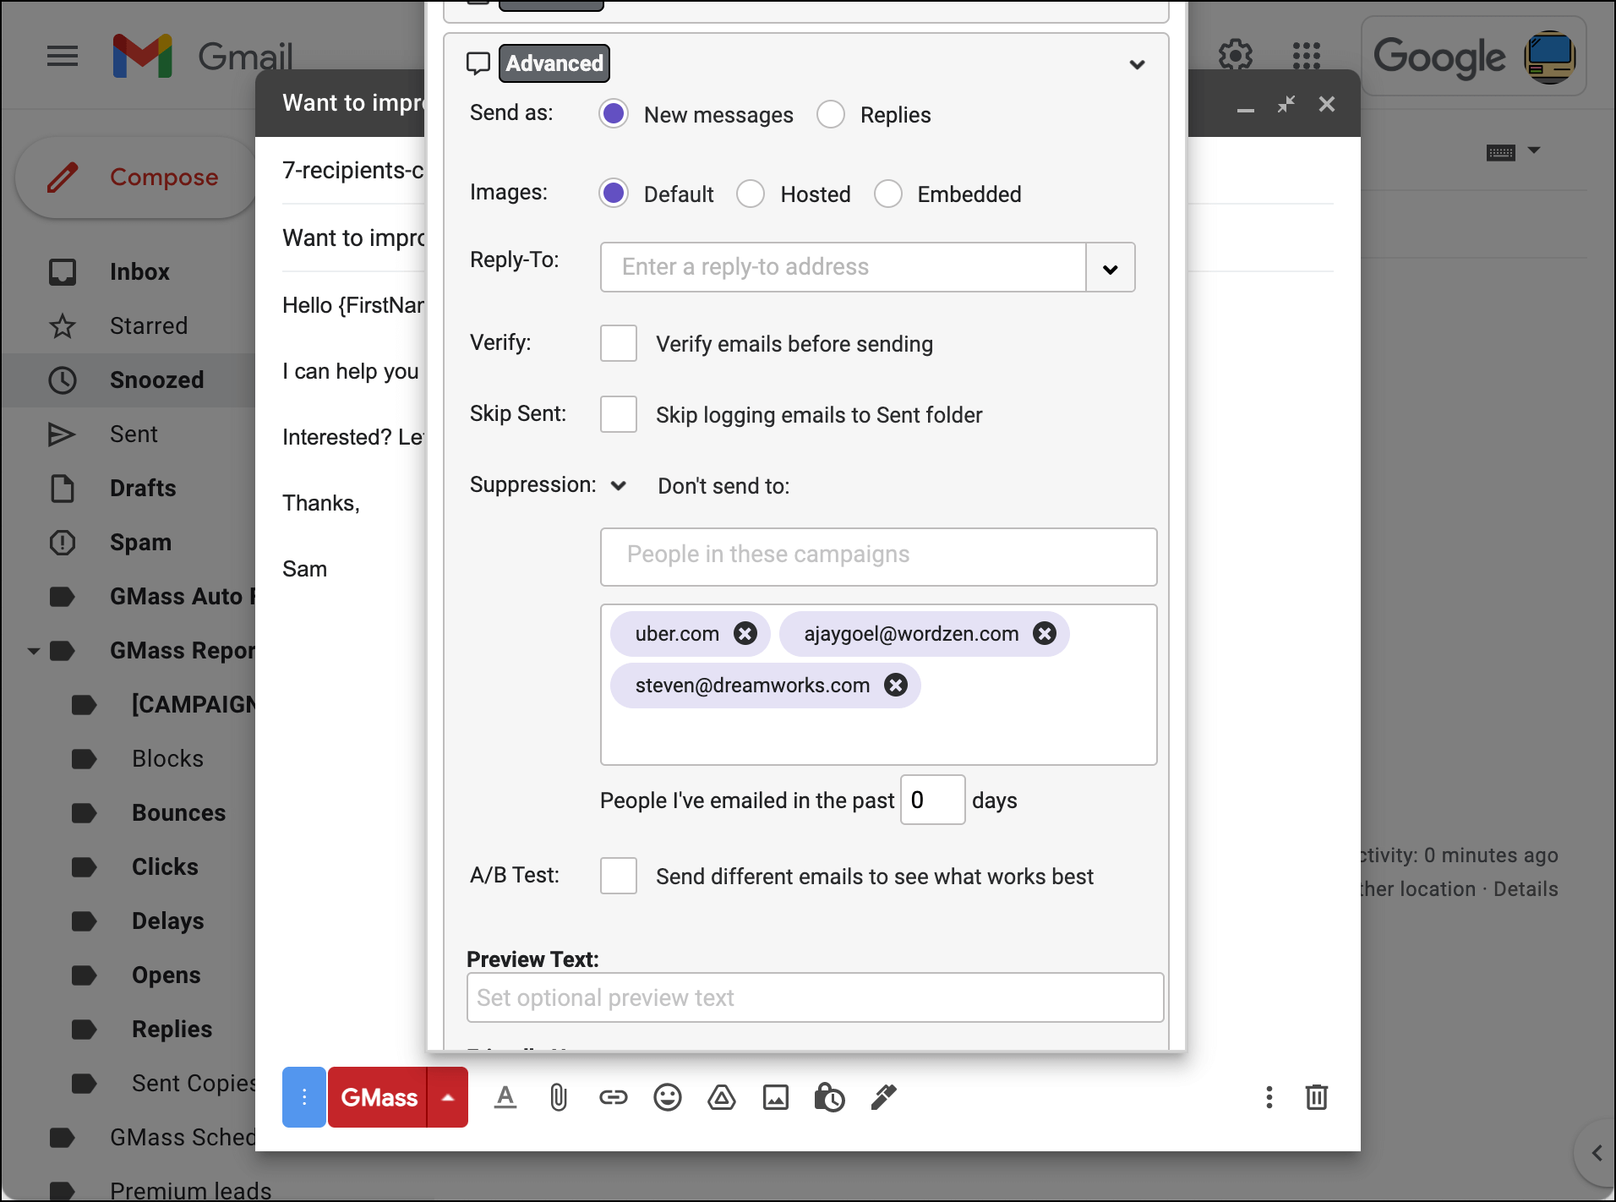
Task: Enable the A/B Test checkbox
Action: (619, 876)
